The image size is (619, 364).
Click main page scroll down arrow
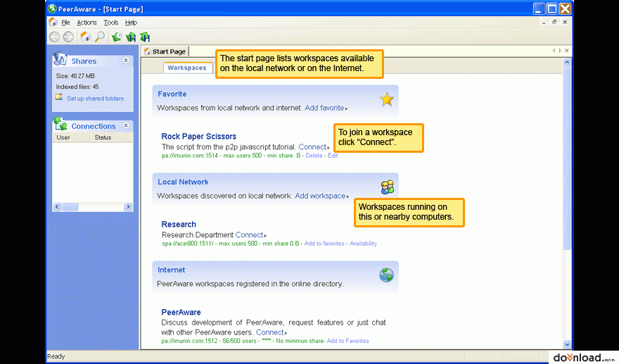[x=567, y=344]
